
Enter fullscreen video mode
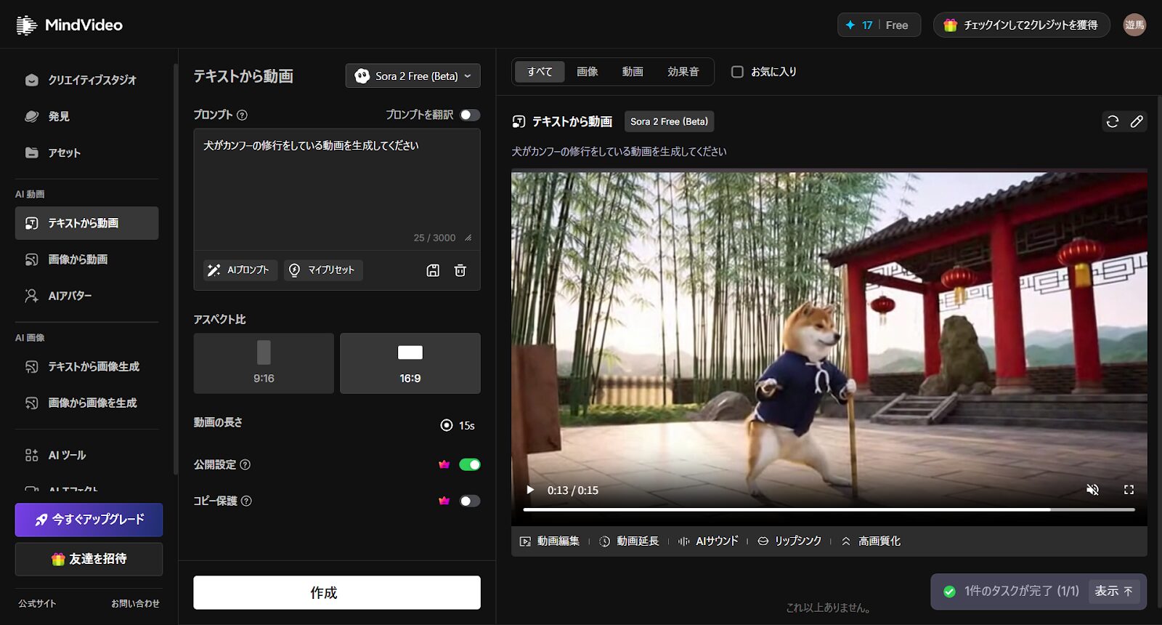[1129, 490]
